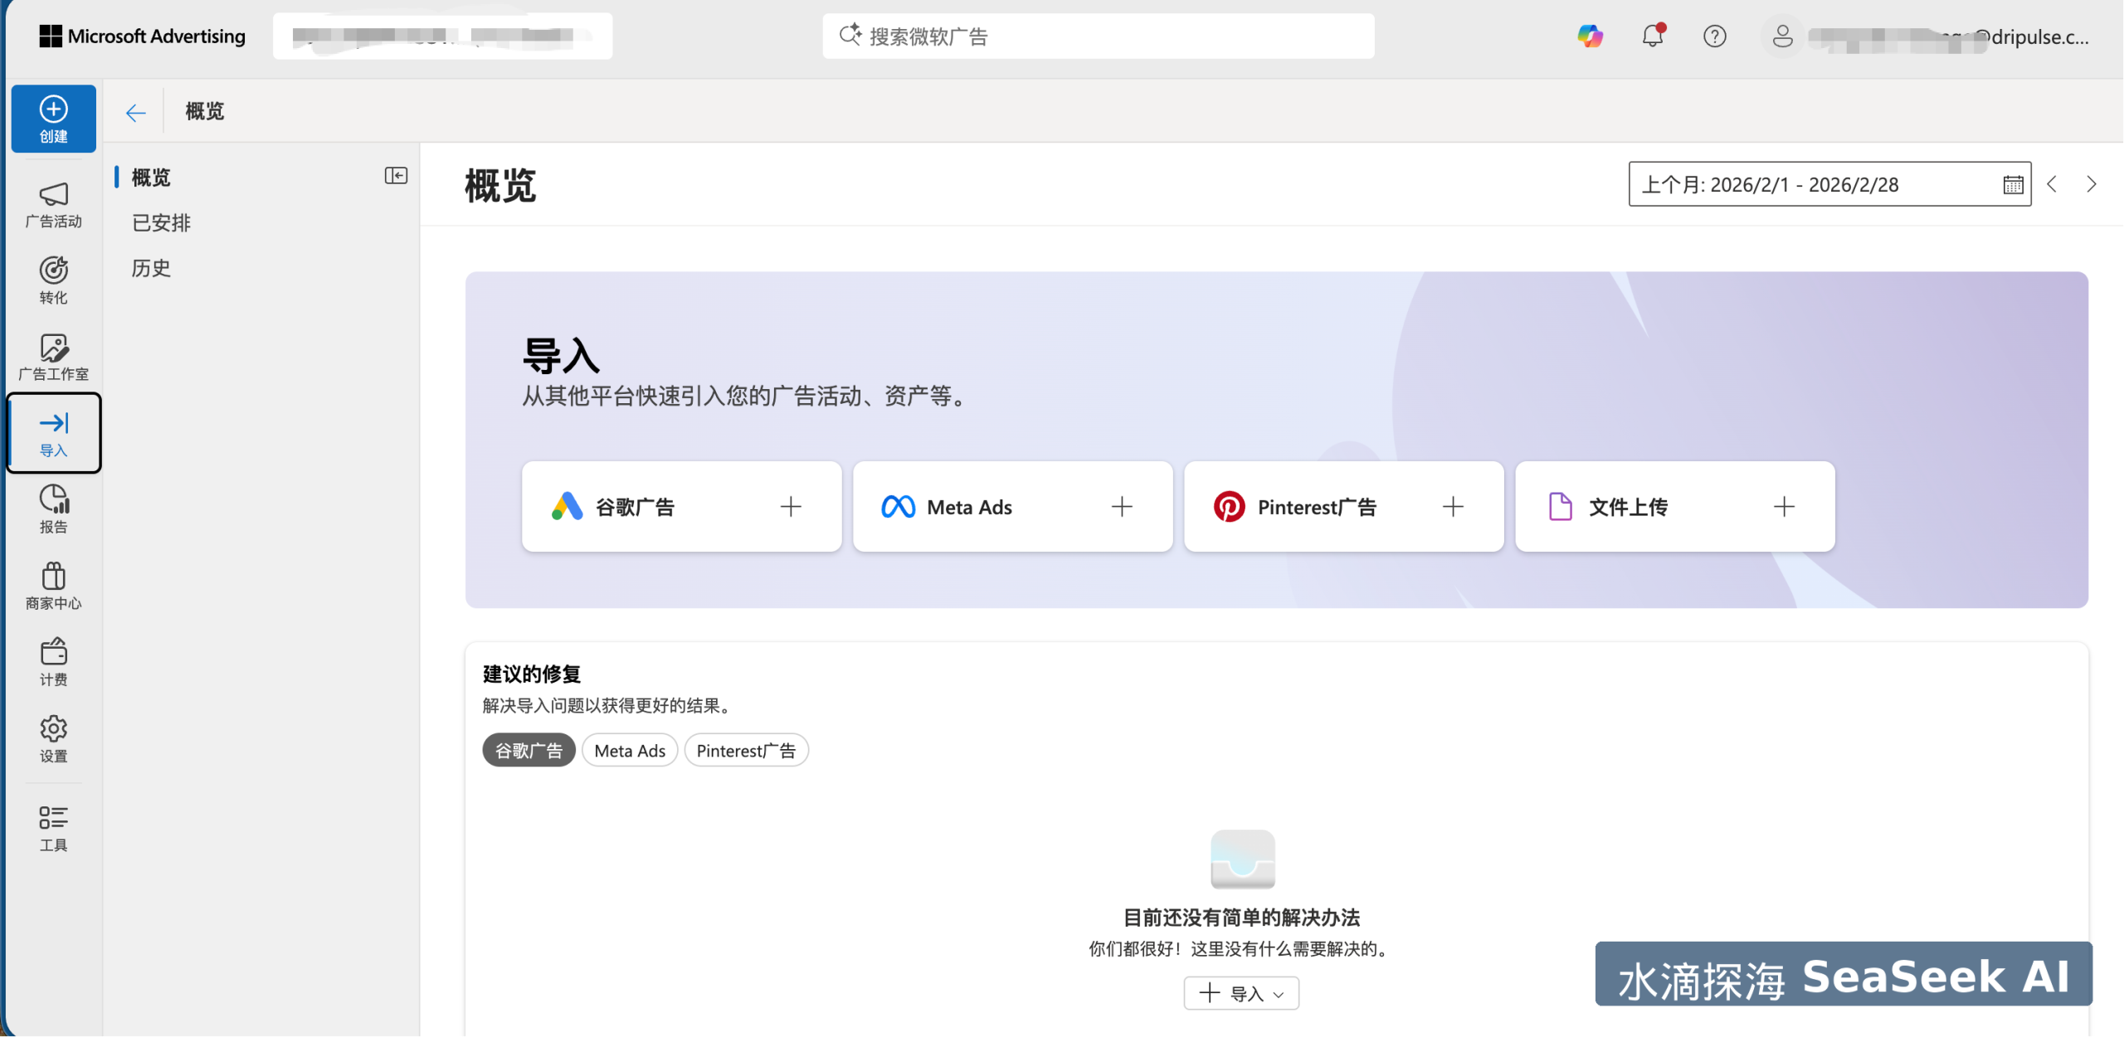The width and height of the screenshot is (2124, 1037).
Task: Select the 转化 icon in the sidebar
Action: (x=52, y=280)
